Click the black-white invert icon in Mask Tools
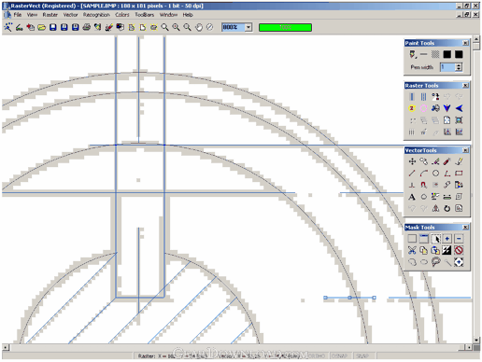This screenshot has height=362, width=482. click(447, 250)
